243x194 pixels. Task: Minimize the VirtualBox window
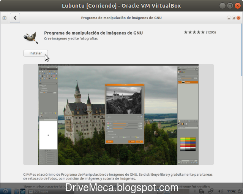click(x=222, y=6)
